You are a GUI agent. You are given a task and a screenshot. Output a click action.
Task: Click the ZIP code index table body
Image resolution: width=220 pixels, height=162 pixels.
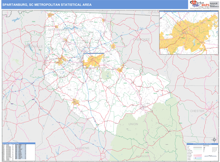point(19,152)
